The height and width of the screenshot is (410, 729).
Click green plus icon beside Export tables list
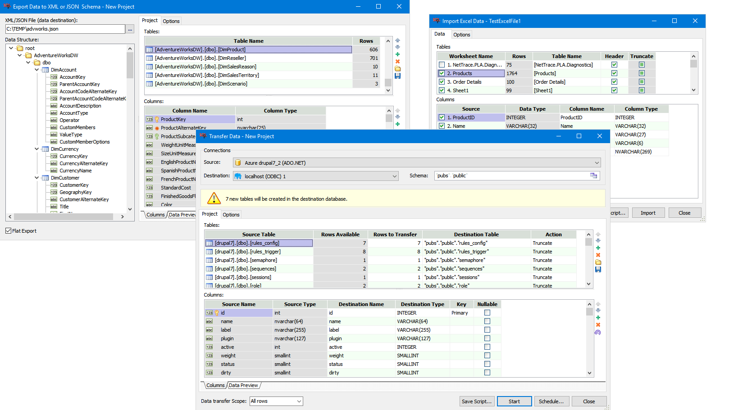tap(397, 54)
